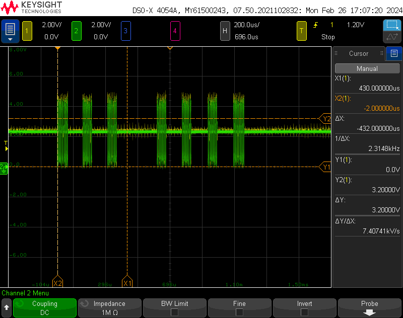Click the ΔX readout -432.000000us

click(378, 128)
